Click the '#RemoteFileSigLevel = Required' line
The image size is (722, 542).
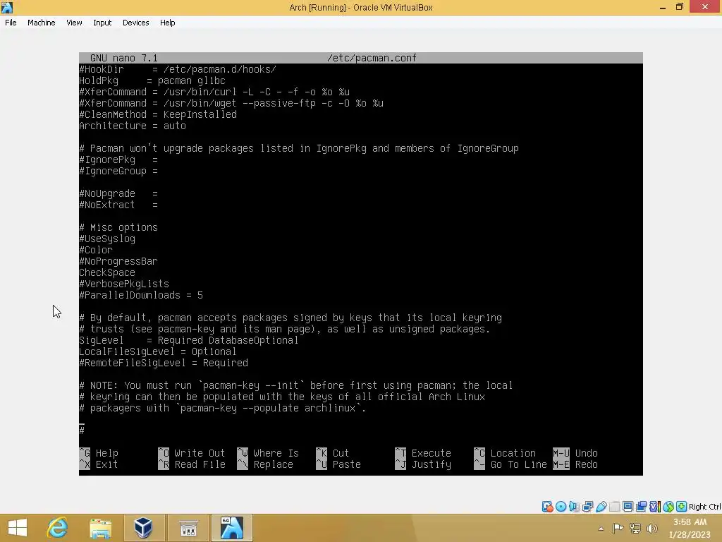[x=164, y=363]
